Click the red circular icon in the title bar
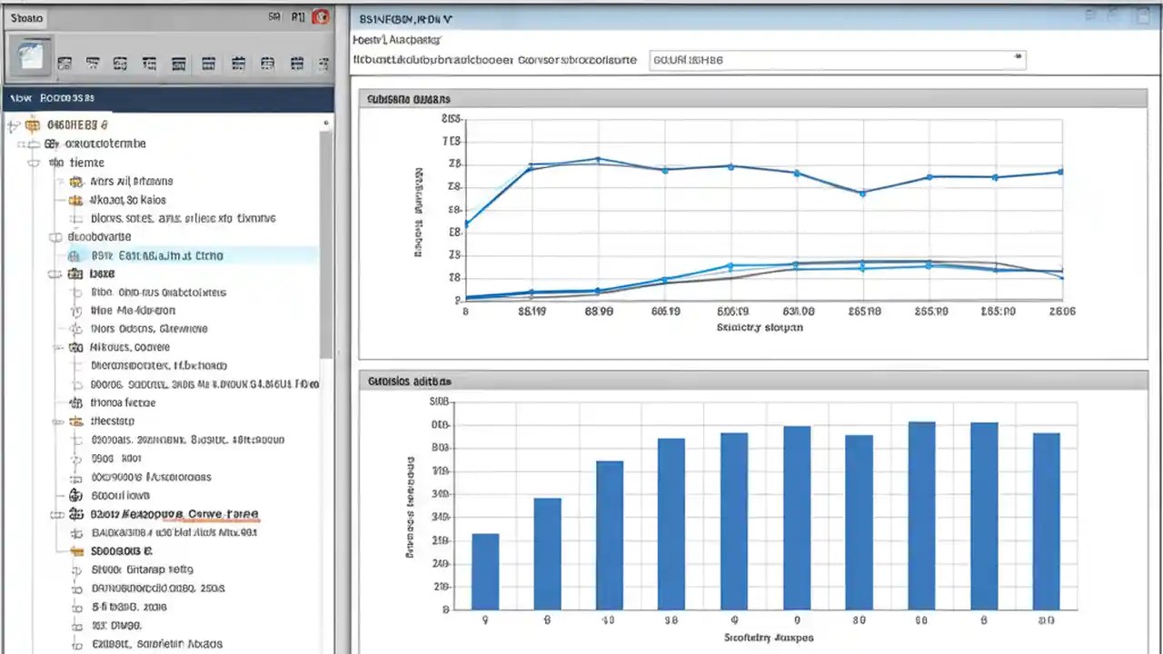 322,16
